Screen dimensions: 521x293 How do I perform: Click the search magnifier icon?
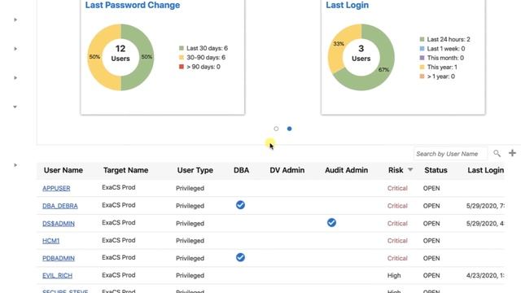click(x=497, y=154)
